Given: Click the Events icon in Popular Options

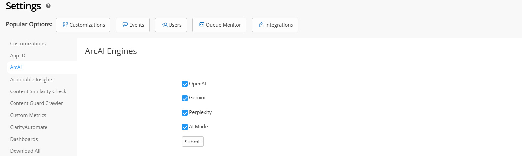Looking at the screenshot, I should (125, 25).
